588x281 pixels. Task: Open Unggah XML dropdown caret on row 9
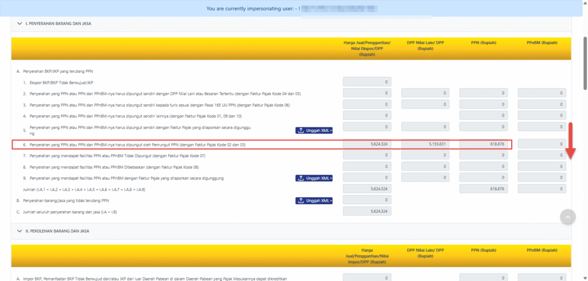331,178
